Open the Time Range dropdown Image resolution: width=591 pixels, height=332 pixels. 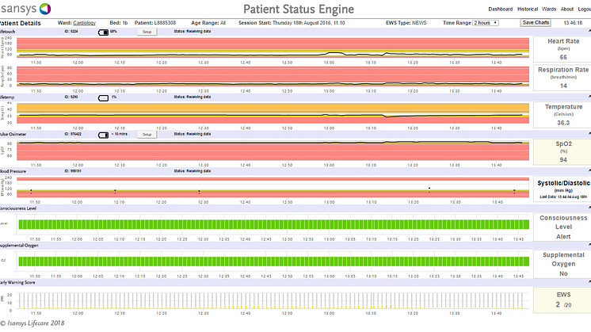coord(486,23)
